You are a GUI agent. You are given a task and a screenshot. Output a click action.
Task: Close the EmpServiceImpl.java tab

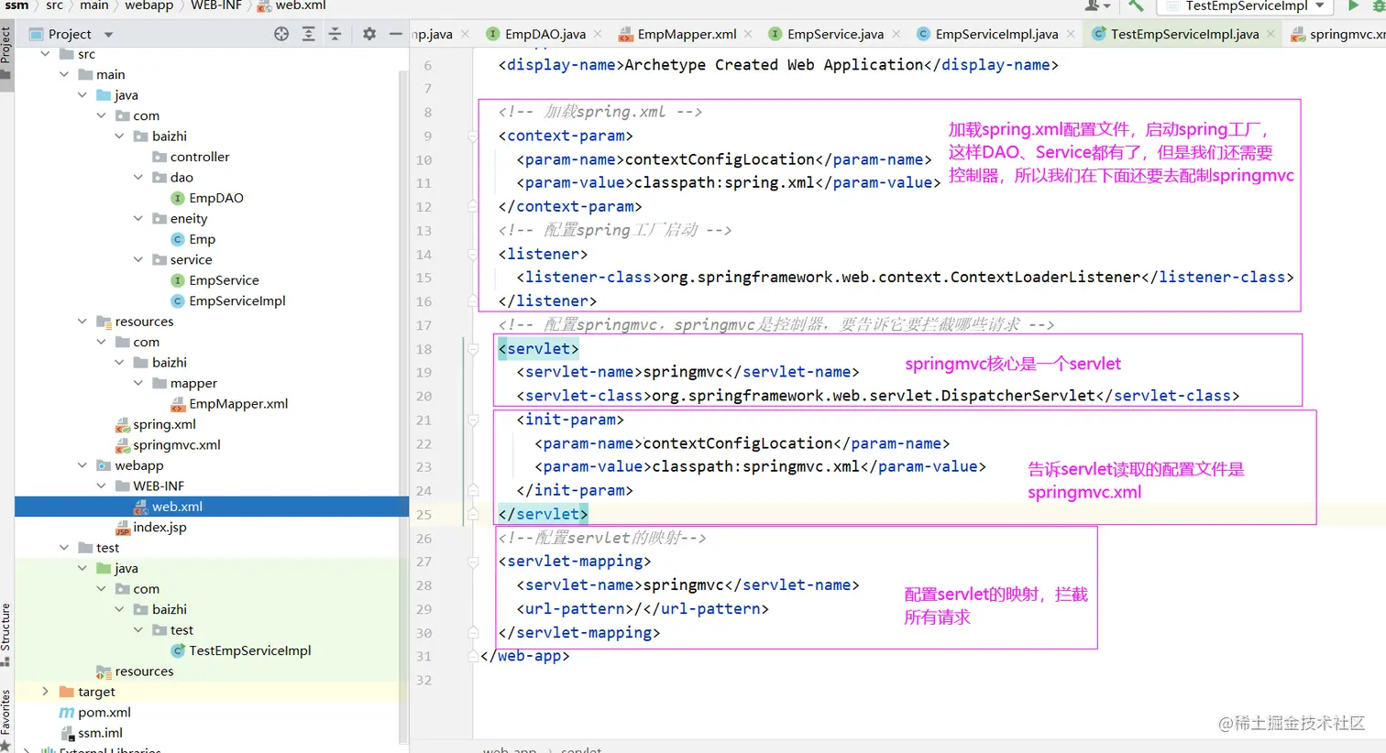click(x=1071, y=34)
